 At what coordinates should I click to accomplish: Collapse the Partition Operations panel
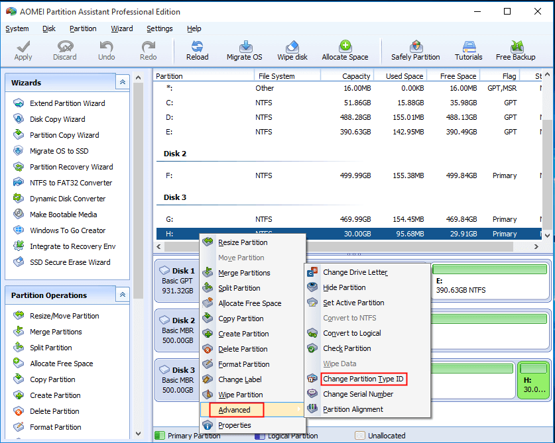click(122, 295)
